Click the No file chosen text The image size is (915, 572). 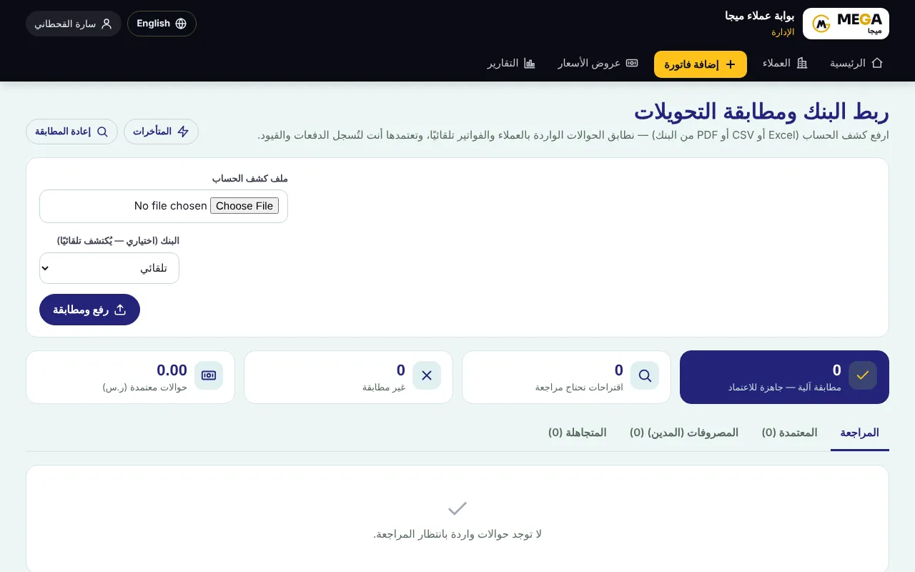coord(171,206)
